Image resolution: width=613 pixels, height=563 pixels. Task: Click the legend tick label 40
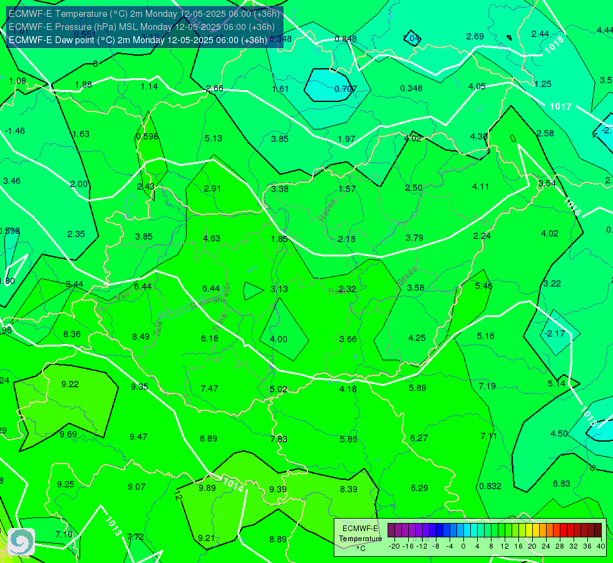point(601,546)
